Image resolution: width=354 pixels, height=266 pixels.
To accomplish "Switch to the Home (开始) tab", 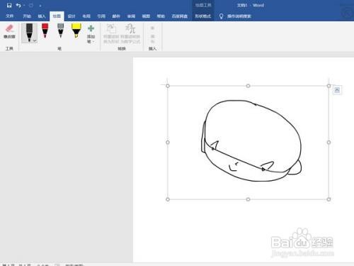I will click(27, 16).
